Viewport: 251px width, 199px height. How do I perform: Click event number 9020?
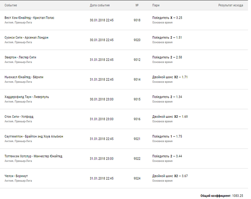(x=137, y=40)
